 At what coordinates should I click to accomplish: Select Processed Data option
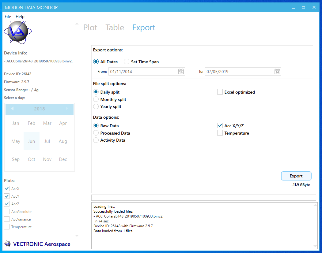[x=96, y=133]
